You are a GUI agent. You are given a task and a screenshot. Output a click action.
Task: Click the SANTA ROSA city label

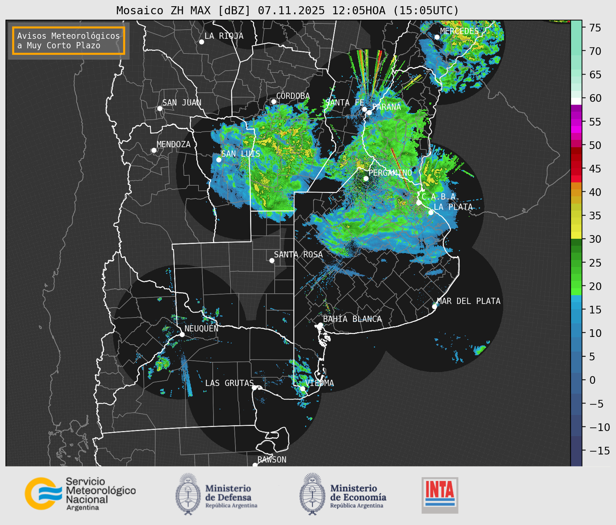298,254
